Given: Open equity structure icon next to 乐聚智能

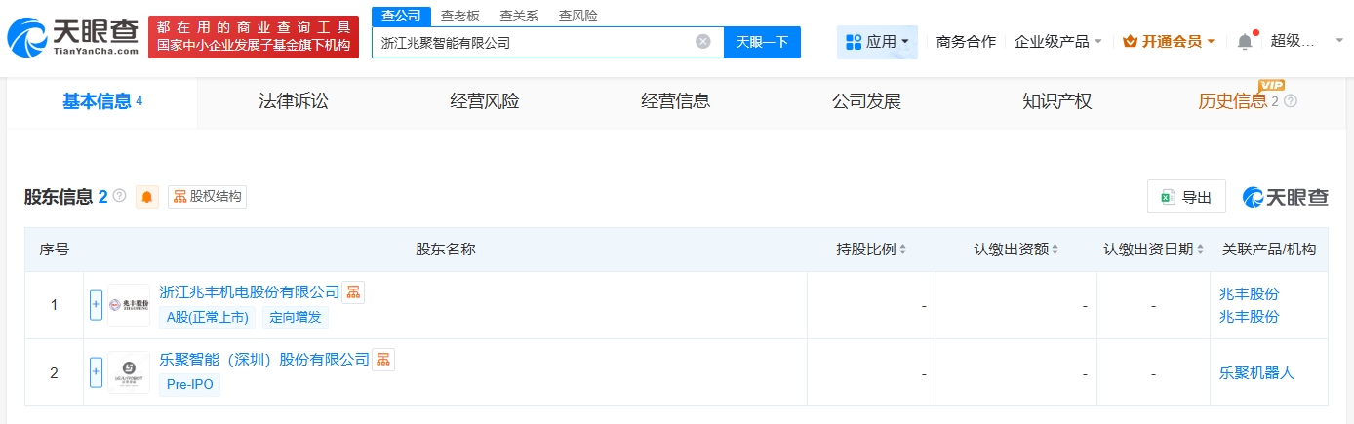Looking at the screenshot, I should 383,359.
